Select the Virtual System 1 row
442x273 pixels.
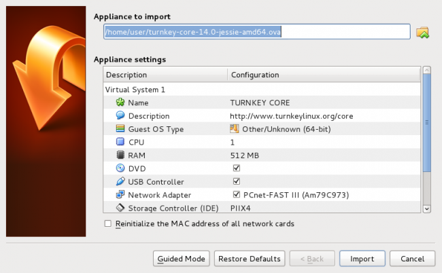click(136, 89)
